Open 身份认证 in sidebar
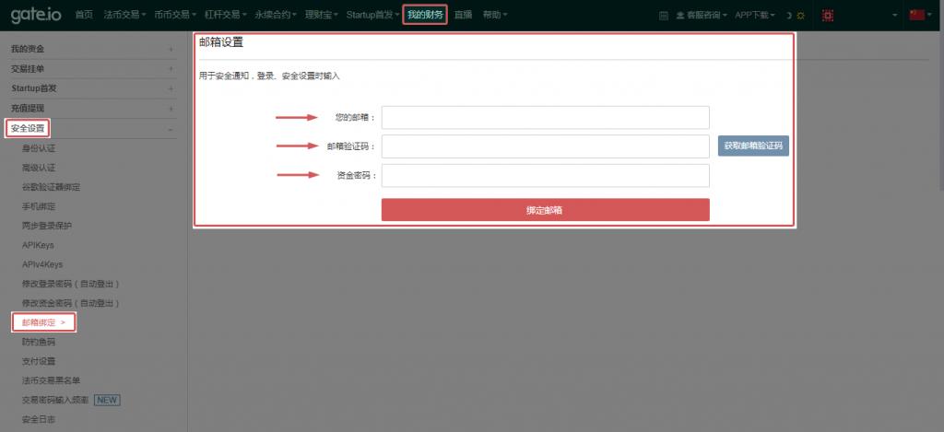This screenshot has height=432, width=944. click(39, 148)
